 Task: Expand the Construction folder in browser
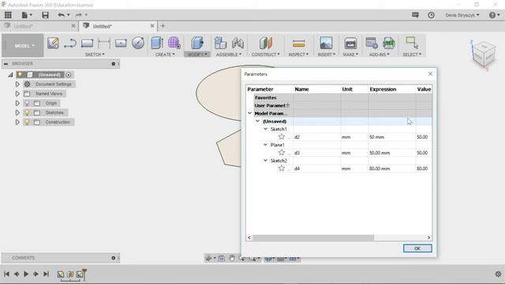pyautogui.click(x=17, y=122)
